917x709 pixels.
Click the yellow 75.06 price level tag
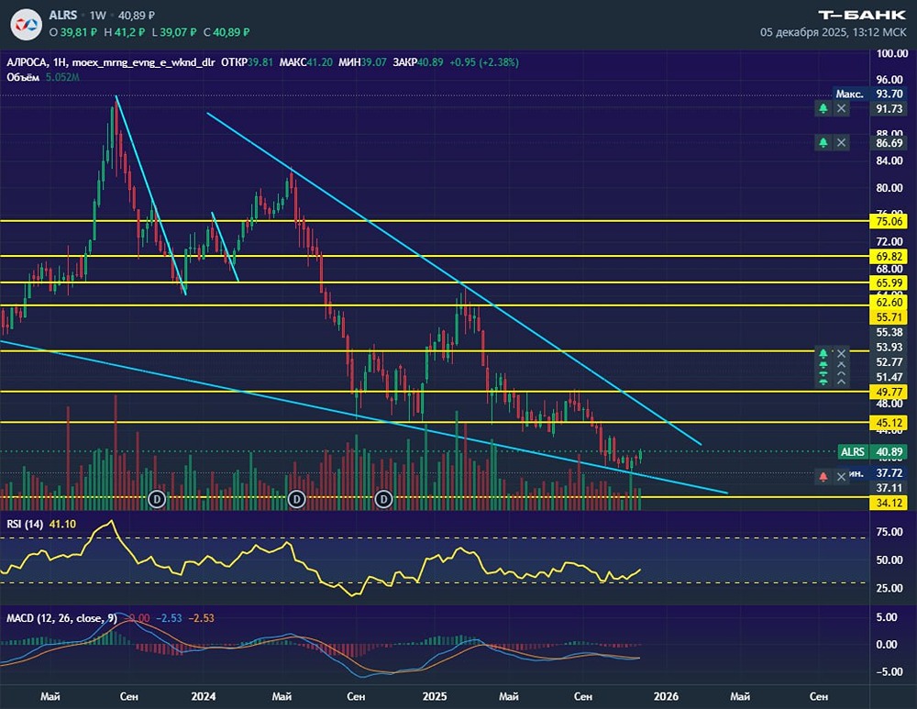pos(889,221)
